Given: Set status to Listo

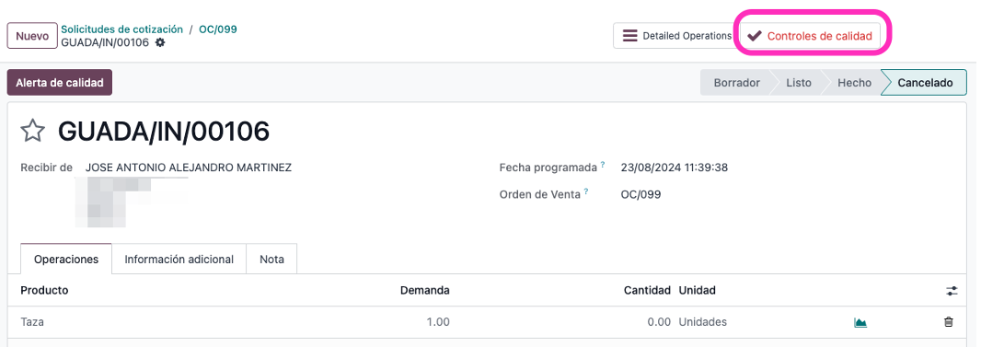Looking at the screenshot, I should click(798, 83).
